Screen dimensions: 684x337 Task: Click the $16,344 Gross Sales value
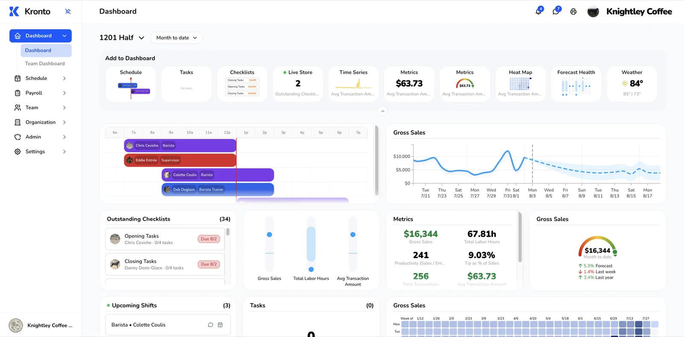[421, 234]
